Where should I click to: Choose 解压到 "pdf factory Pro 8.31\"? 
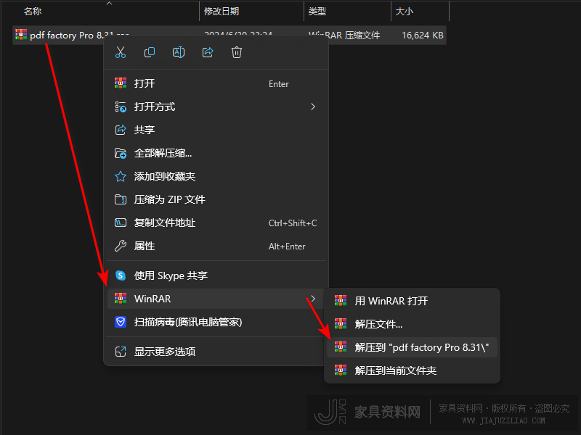[412, 347]
